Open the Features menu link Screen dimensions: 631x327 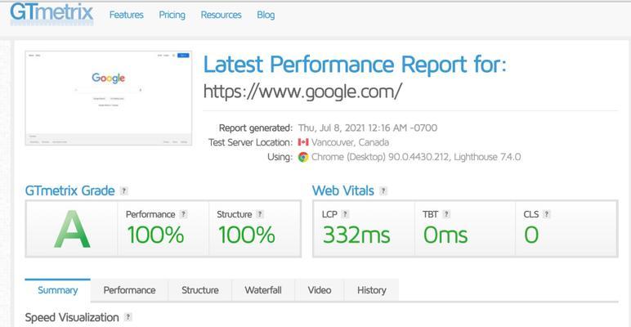[127, 15]
